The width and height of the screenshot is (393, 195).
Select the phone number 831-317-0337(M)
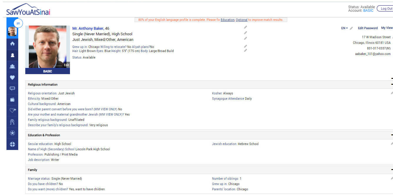[x=379, y=48]
